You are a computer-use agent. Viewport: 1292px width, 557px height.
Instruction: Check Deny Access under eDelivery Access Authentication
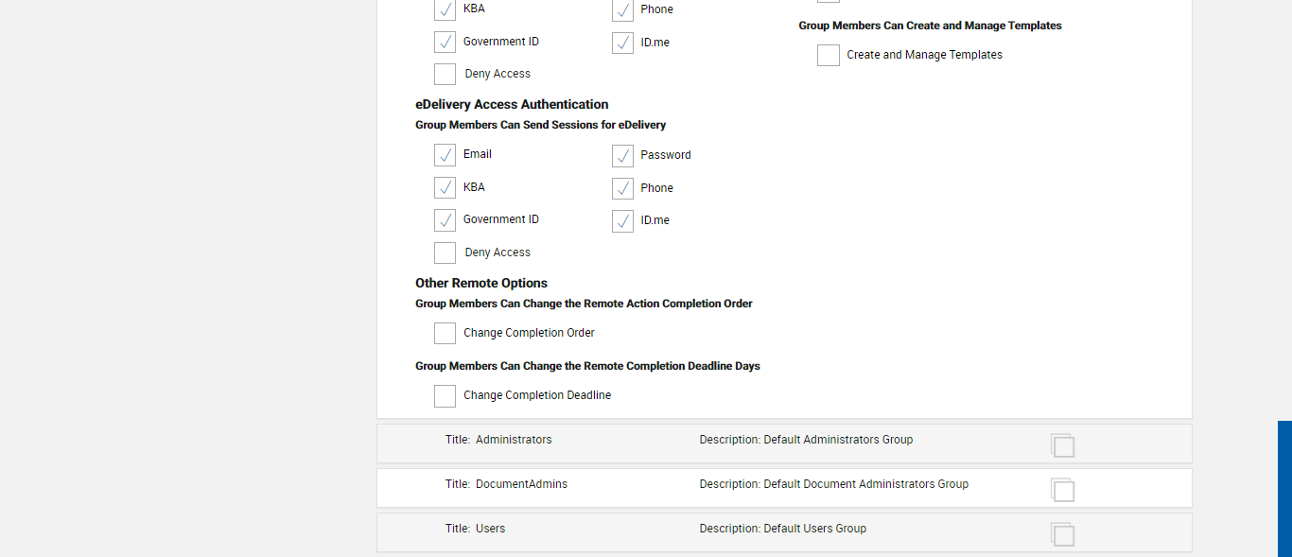point(445,252)
